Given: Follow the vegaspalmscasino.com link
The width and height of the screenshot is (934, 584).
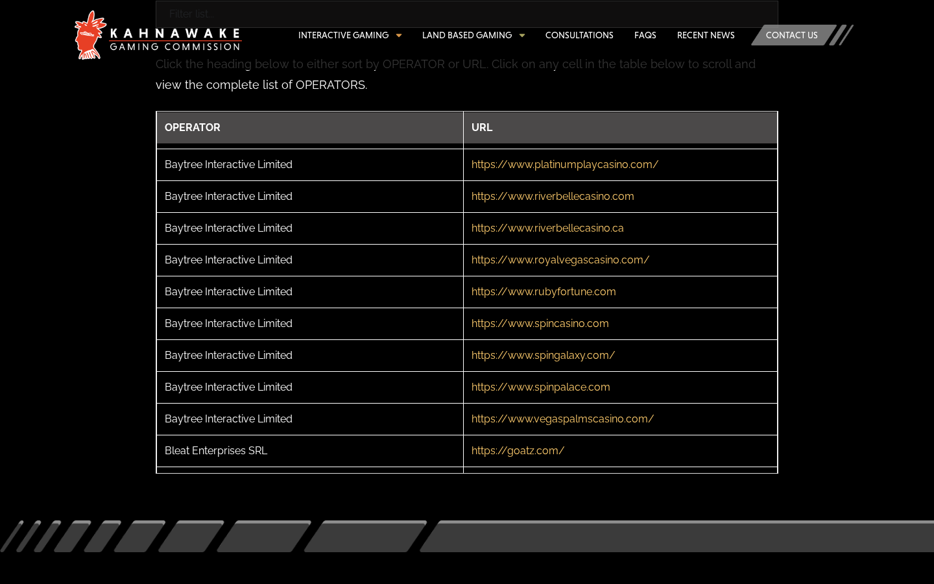Looking at the screenshot, I should pos(562,419).
